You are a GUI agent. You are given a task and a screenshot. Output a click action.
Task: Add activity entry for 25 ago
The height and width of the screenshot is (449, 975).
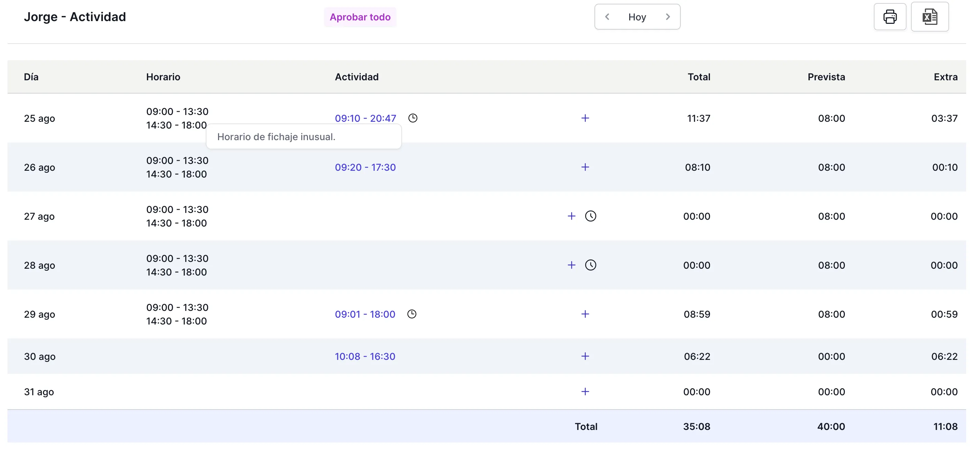click(x=585, y=118)
